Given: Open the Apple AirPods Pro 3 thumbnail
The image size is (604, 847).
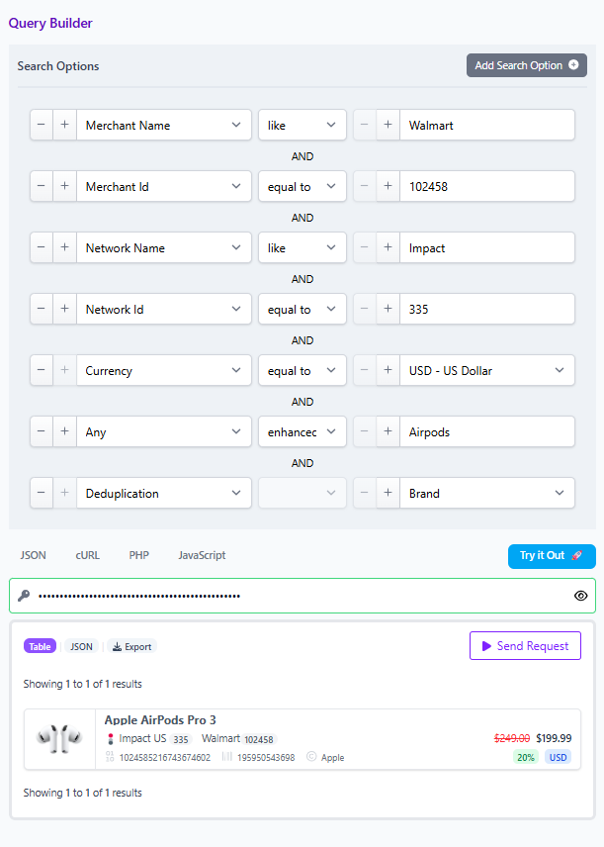Looking at the screenshot, I should (59, 739).
